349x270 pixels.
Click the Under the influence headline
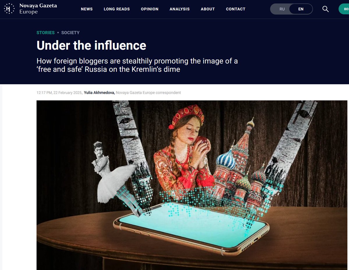pyautogui.click(x=91, y=46)
